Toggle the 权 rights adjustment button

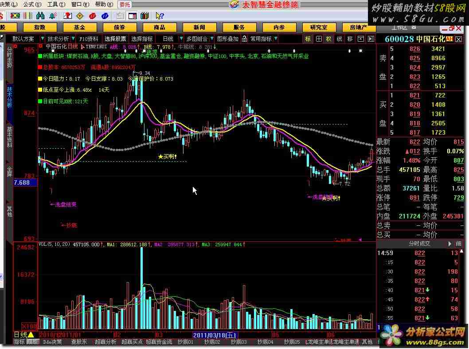(329, 39)
